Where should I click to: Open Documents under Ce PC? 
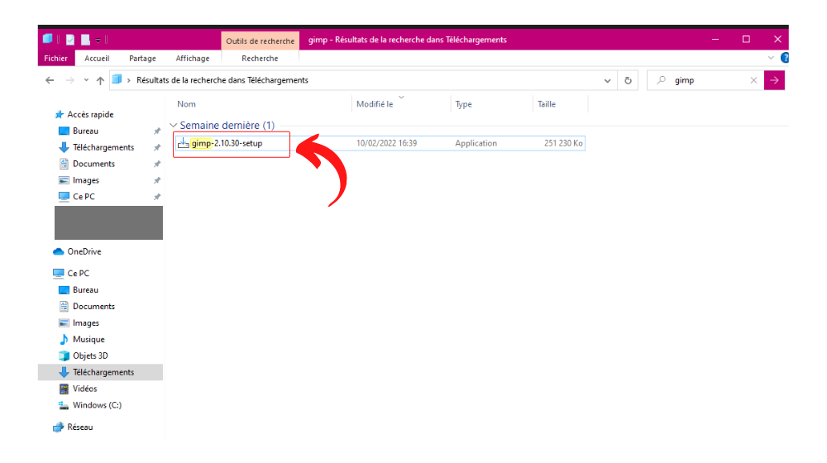94,307
